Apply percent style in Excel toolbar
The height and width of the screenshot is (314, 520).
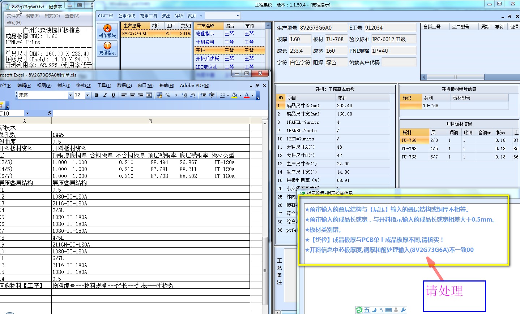coord(167,95)
